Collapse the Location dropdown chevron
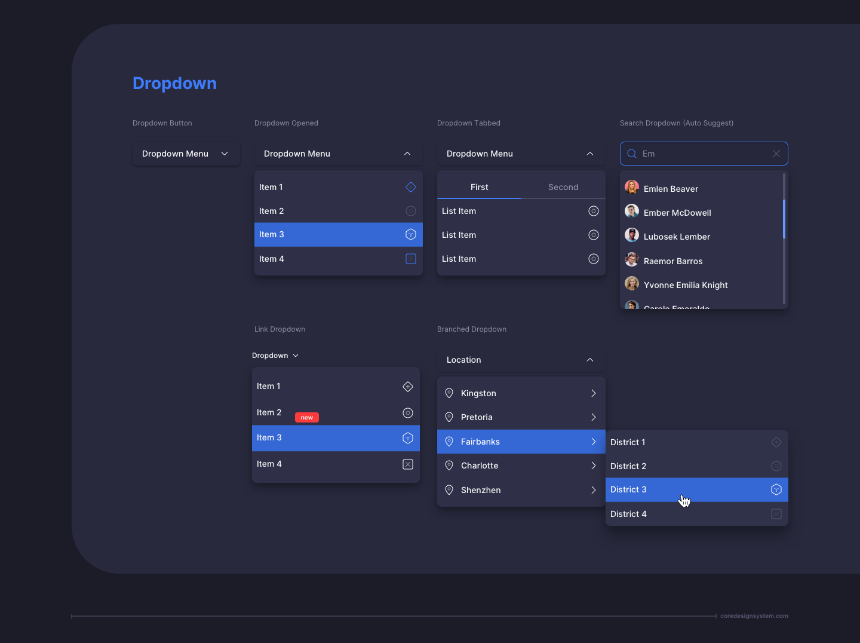This screenshot has width=860, height=643. tap(590, 360)
